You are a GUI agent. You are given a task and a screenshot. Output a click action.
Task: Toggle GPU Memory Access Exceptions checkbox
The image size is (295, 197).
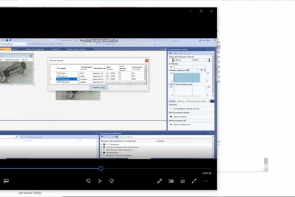click(x=104, y=150)
